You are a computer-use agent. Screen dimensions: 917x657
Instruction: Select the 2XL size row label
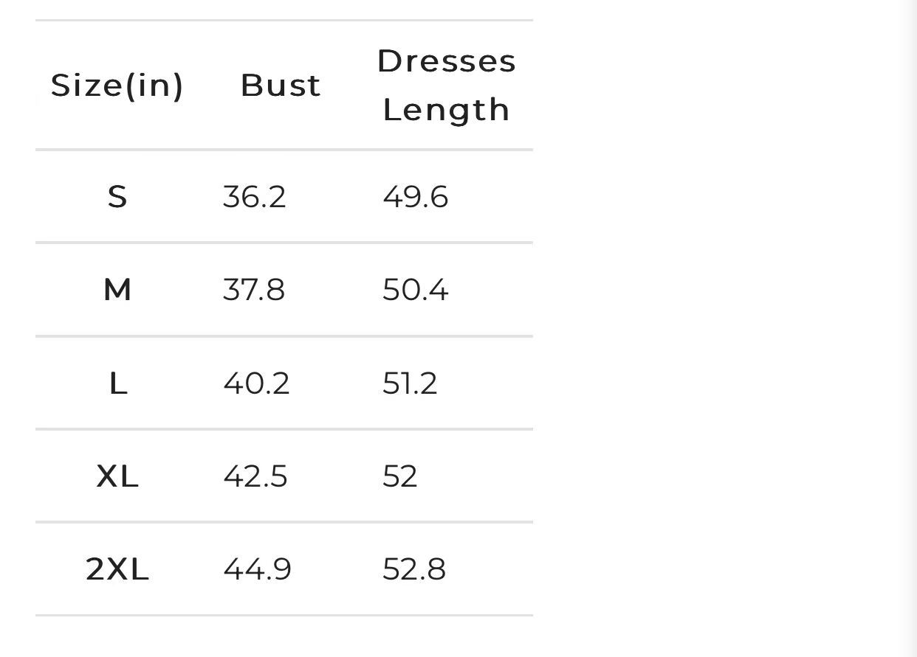(117, 569)
